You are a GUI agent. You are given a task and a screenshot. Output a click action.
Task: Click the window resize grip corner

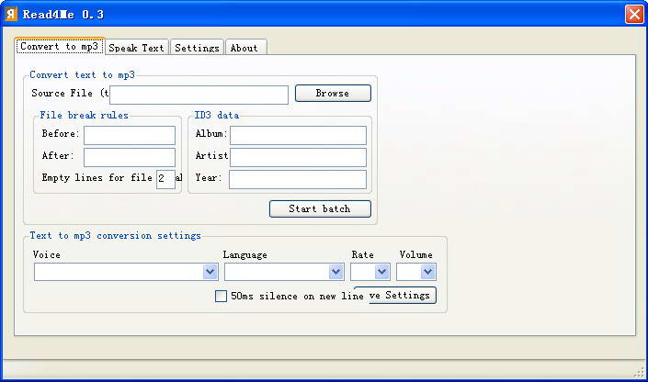click(x=639, y=373)
